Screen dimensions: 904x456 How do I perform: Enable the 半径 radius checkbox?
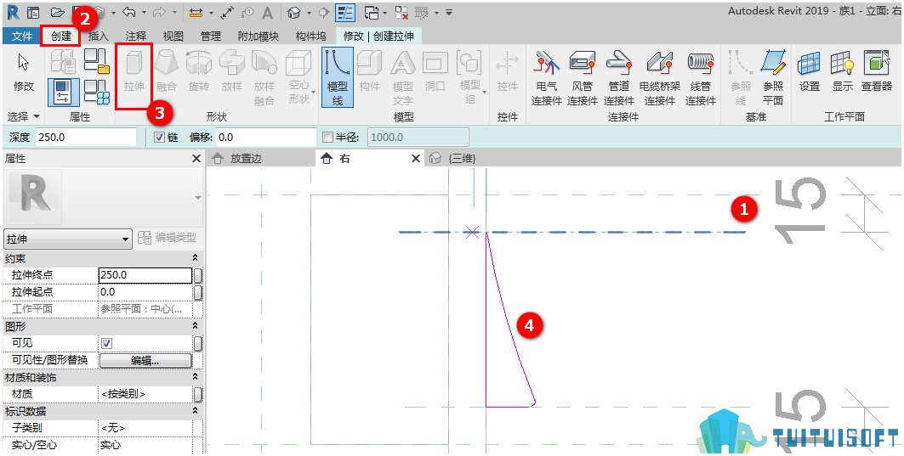point(327,138)
